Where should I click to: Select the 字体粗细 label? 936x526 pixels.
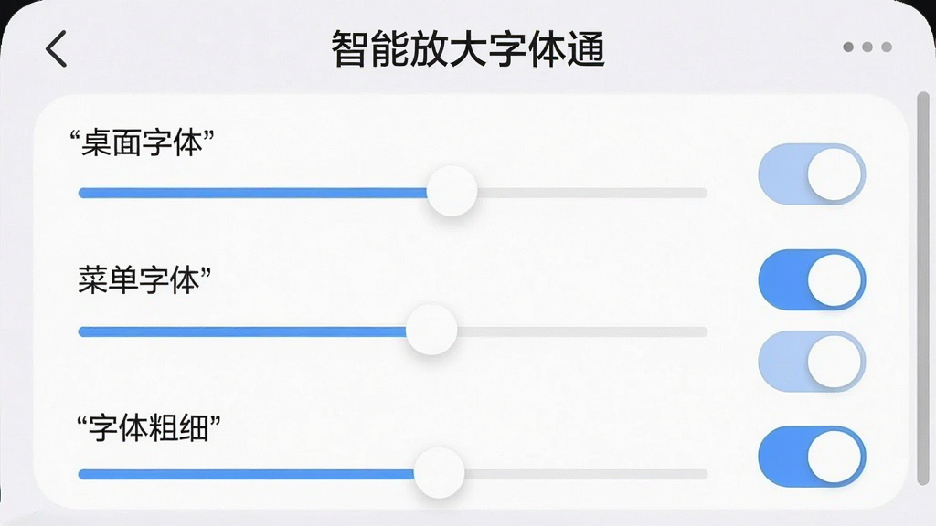149,427
